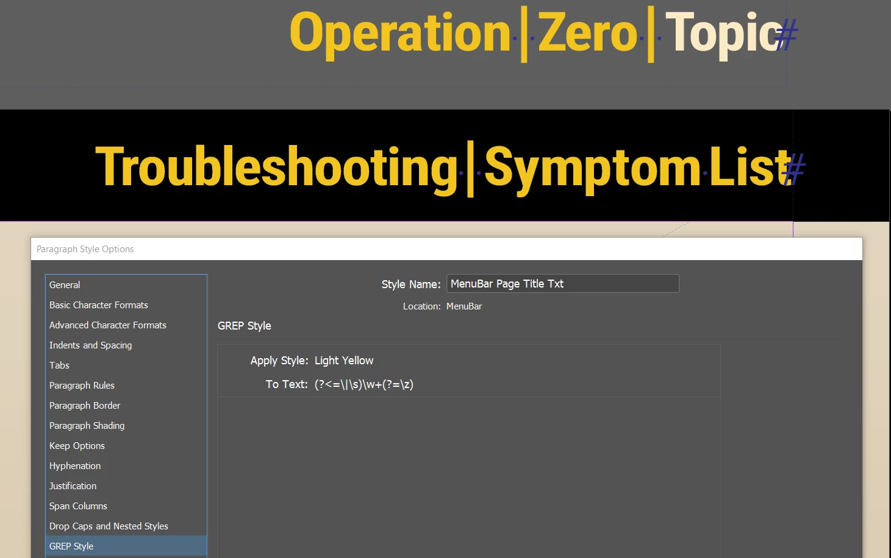
Task: Click the word List in the header
Action: (751, 166)
